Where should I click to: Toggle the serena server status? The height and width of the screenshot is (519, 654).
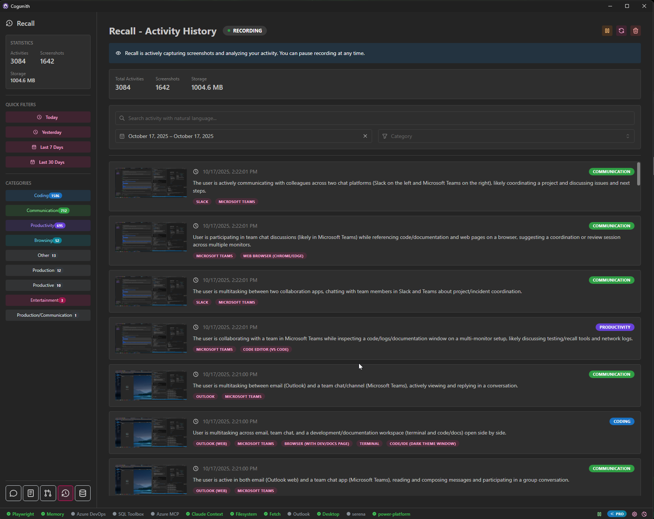(356, 514)
